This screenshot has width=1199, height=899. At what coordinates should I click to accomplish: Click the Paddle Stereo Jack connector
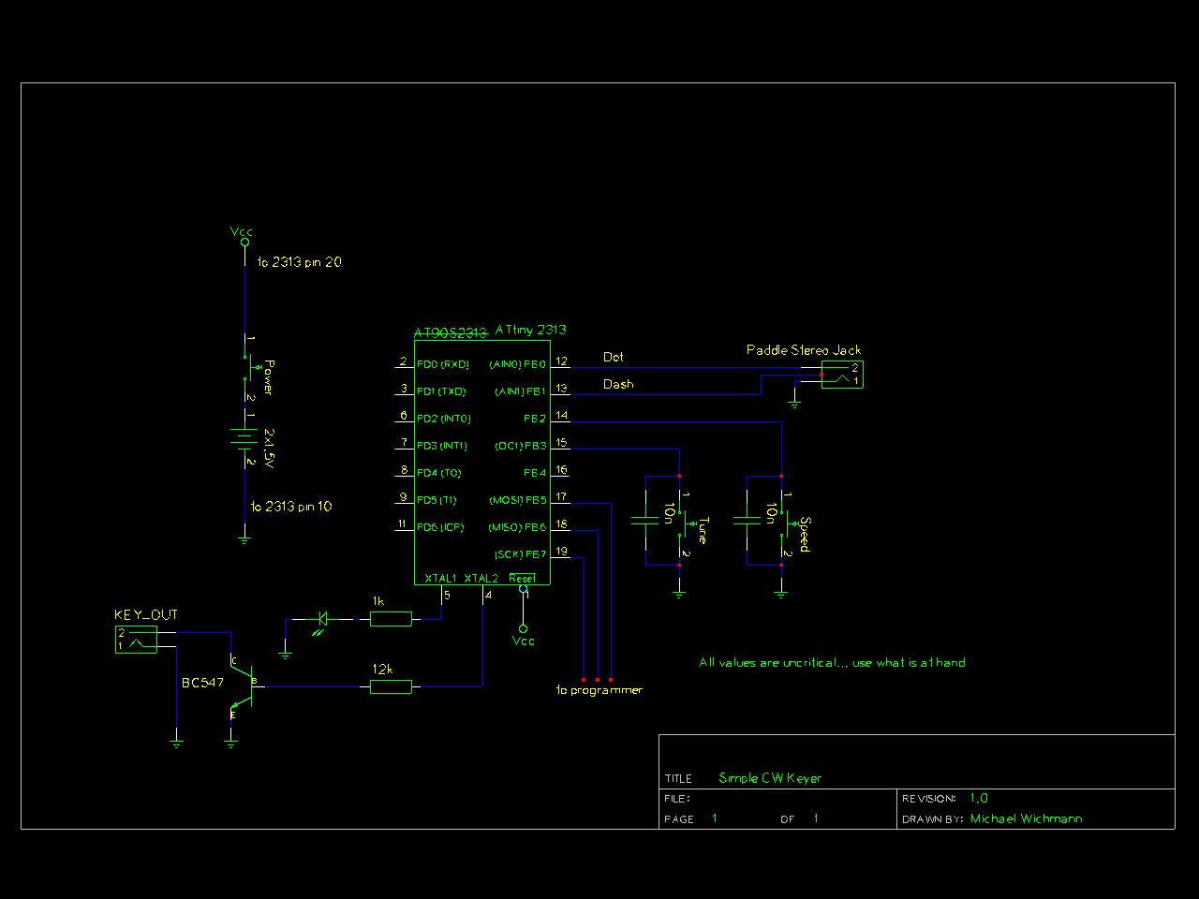pyautogui.click(x=842, y=375)
